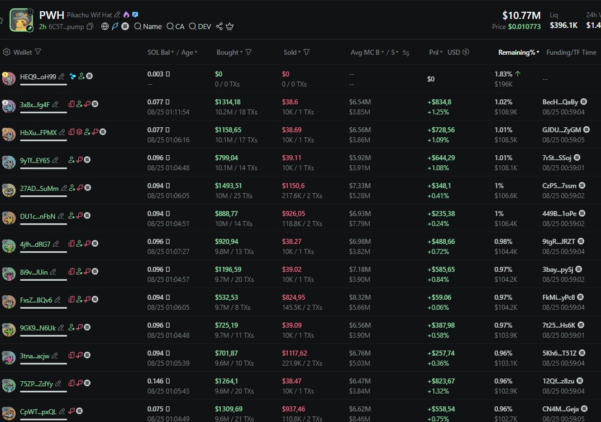Select bought amount $1493,51
The image size is (601, 422).
[228, 186]
